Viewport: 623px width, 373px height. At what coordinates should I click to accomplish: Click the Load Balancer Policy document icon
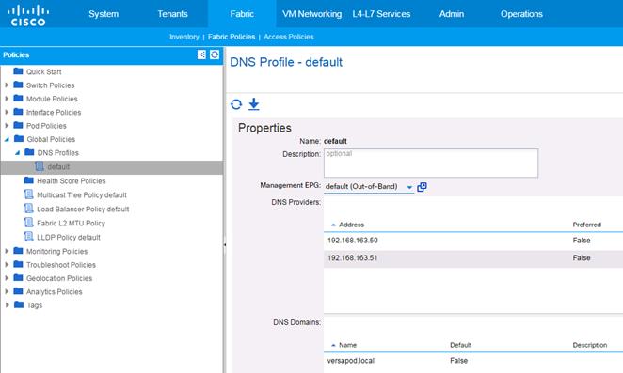28,209
